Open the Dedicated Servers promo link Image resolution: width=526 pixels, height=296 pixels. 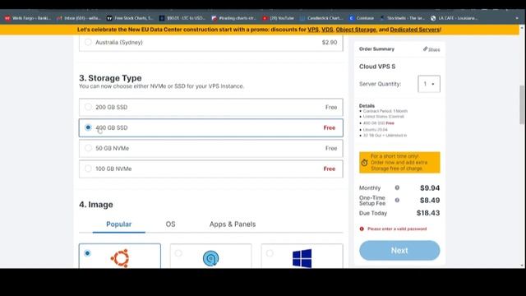(x=414, y=30)
